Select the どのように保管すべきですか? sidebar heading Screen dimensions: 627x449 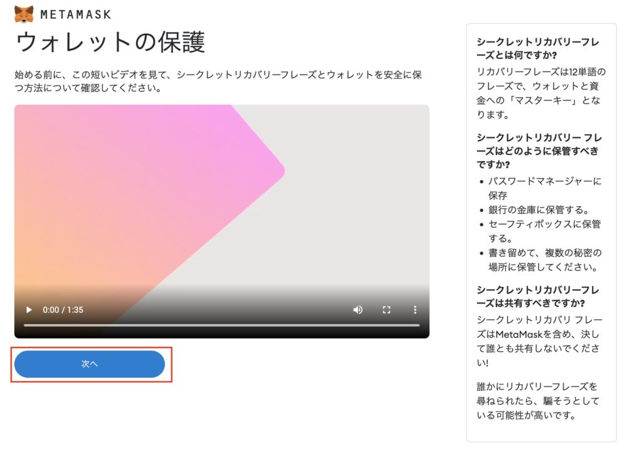point(539,151)
